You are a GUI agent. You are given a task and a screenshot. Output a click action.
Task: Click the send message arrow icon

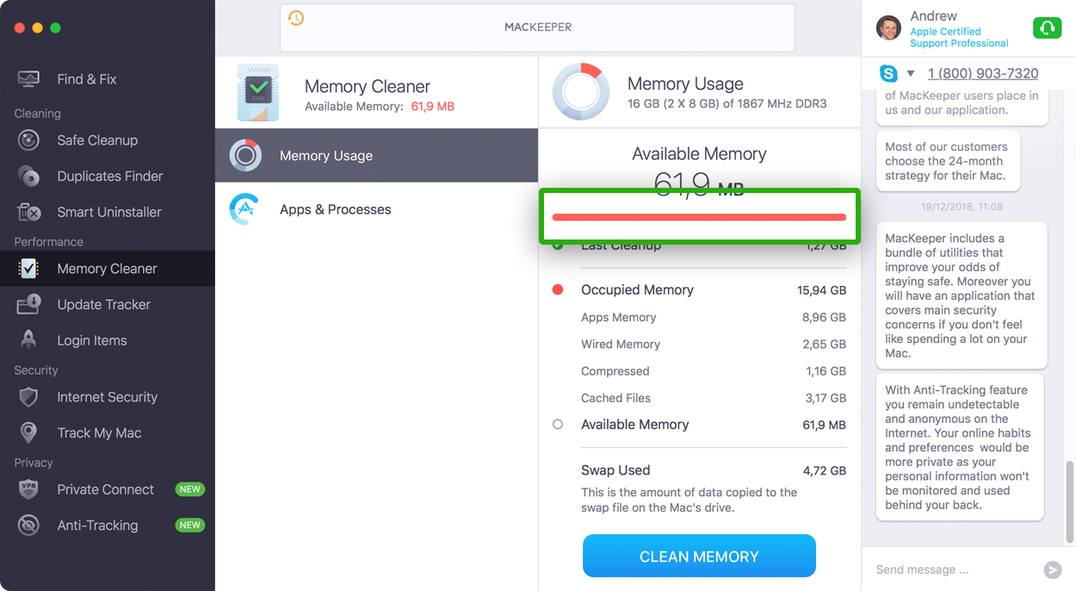pyautogui.click(x=1052, y=569)
